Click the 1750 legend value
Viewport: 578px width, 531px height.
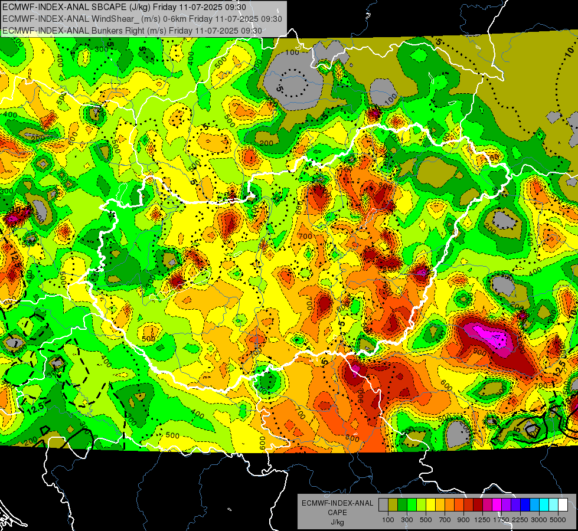(x=501, y=520)
